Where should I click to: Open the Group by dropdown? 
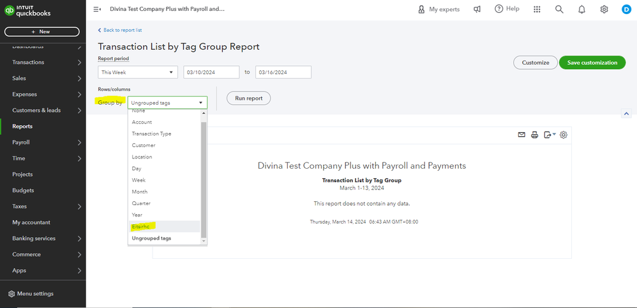pyautogui.click(x=167, y=102)
